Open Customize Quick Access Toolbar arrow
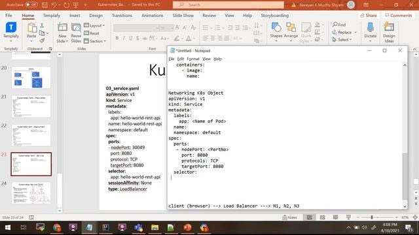The height and width of the screenshot is (235, 419). 85,5
